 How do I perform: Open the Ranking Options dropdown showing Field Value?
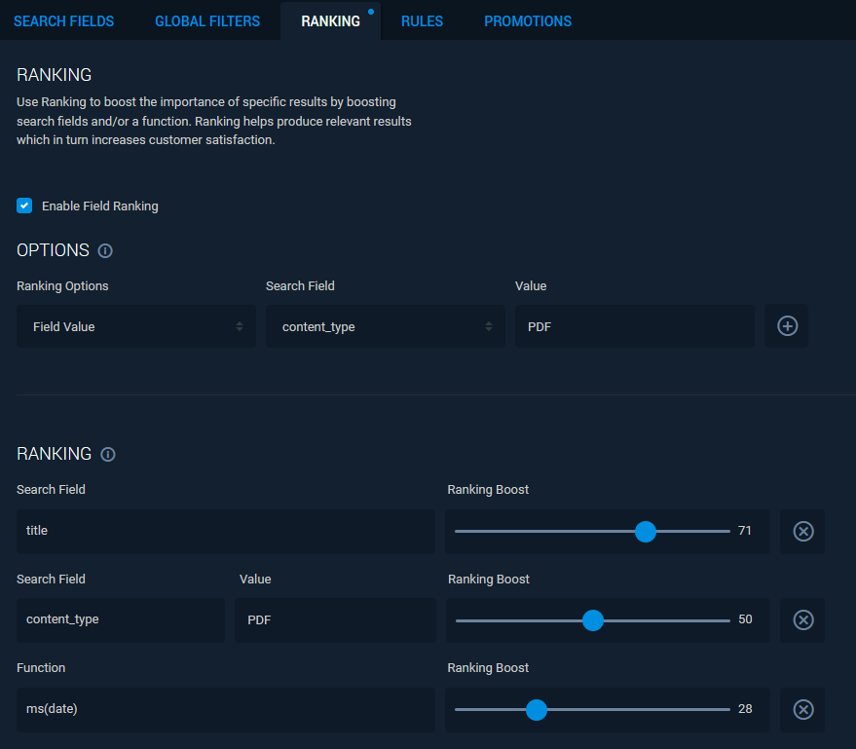coord(136,326)
